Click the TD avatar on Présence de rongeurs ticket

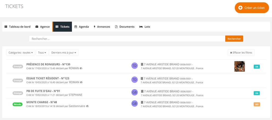pyautogui.click(x=135, y=66)
